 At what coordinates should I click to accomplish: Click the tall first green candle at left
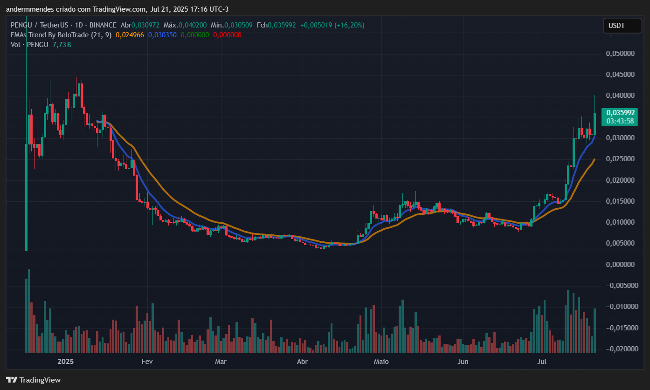click(x=26, y=198)
